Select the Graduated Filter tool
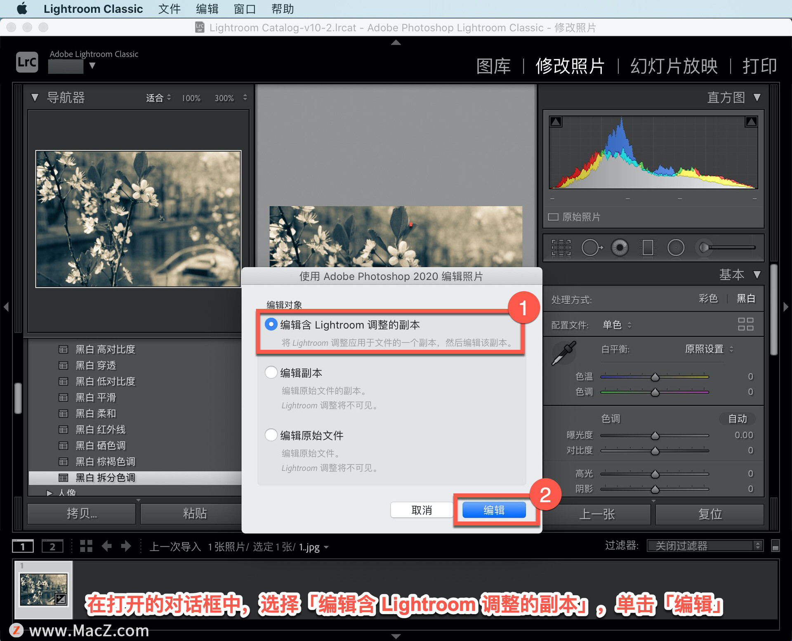This screenshot has height=641, width=792. 648,247
